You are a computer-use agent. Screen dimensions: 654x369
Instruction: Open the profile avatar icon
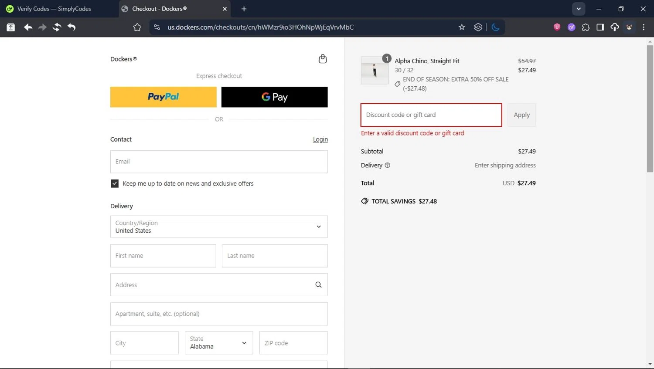click(x=629, y=27)
